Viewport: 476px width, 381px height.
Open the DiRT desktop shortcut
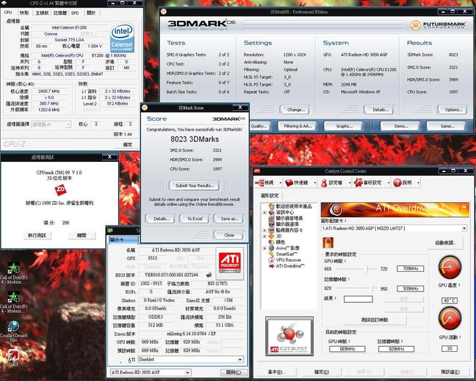click(13, 358)
